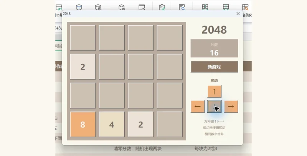Screen dimensions: 307x156
Task: Click the blue cube toolbar icon
Action: (79, 7)
